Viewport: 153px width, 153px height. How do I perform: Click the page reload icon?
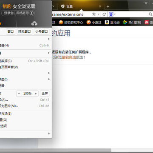coord(104,14)
